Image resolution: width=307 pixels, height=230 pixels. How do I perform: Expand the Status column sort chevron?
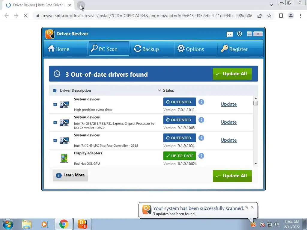159,90
